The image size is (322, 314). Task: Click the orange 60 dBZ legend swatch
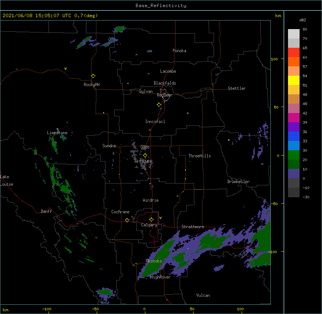click(294, 62)
